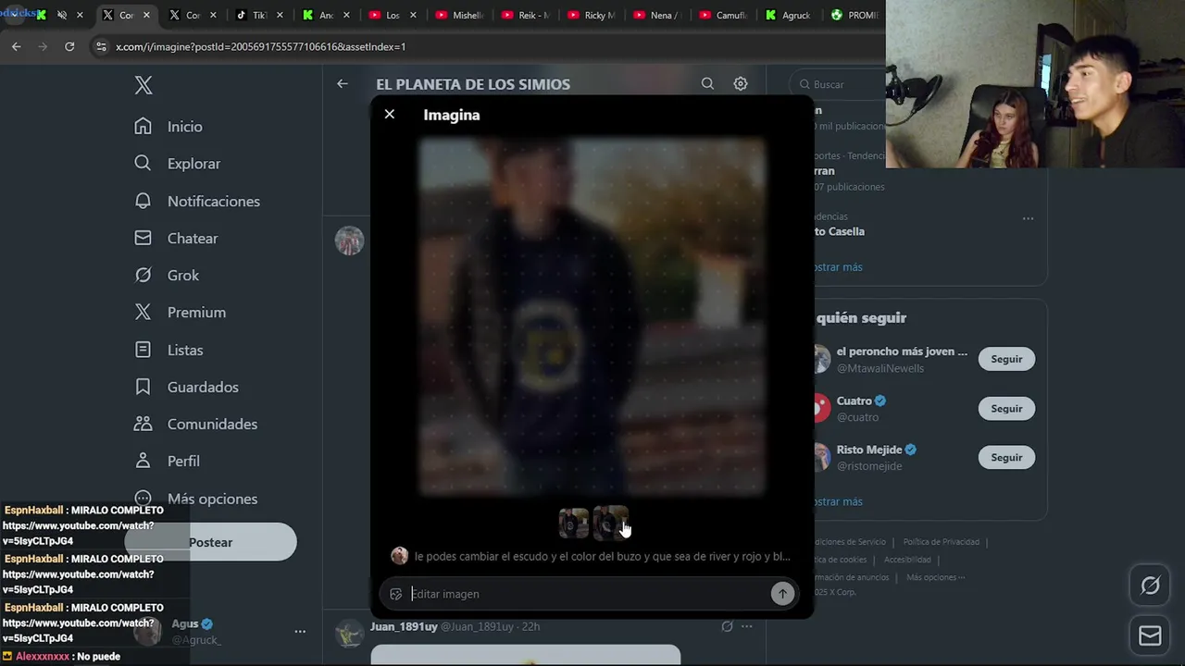
Task: Go back in browser history
Action: coord(17,46)
